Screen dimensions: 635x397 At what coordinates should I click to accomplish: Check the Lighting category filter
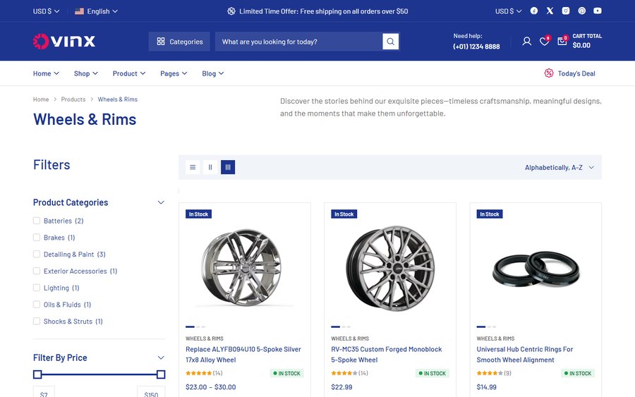(x=37, y=288)
